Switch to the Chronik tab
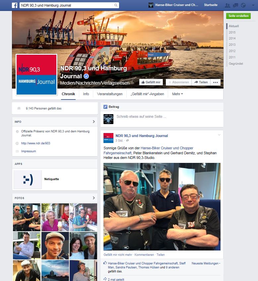The image size is (258, 281). click(68, 94)
